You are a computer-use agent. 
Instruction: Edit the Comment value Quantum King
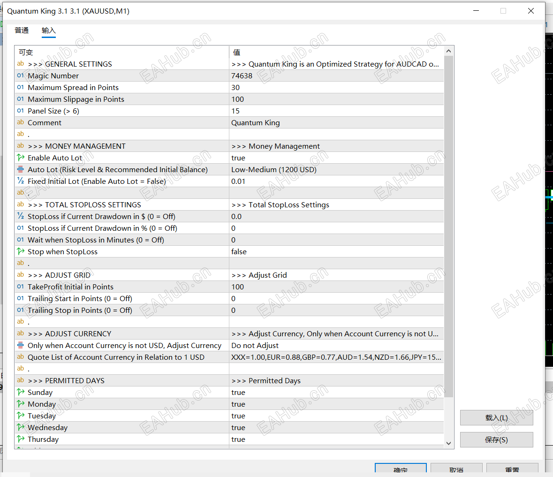pos(336,122)
